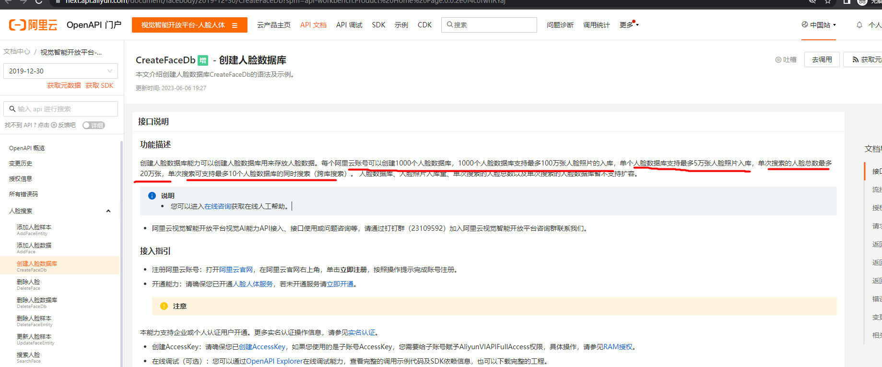882x367 pixels.
Task: Click the 获取元数据 link
Action: pyautogui.click(x=64, y=85)
